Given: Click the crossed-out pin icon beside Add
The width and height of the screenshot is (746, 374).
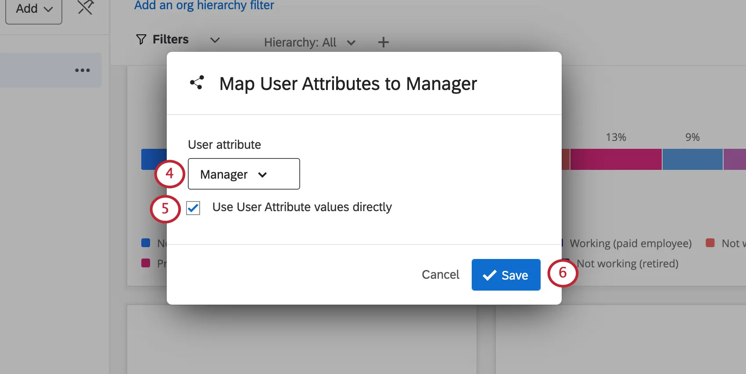Looking at the screenshot, I should coord(86,7).
